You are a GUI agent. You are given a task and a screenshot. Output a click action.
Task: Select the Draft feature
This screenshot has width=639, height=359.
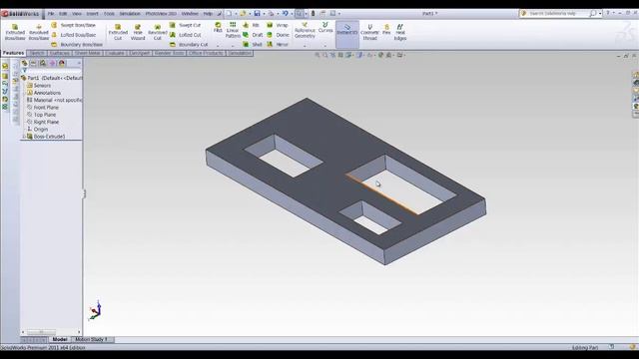pyautogui.click(x=253, y=35)
